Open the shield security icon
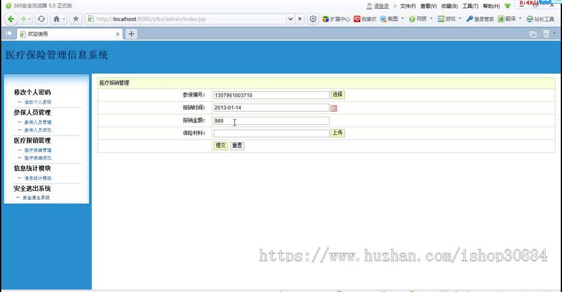Screen dimensions: 562x292 tap(313, 19)
